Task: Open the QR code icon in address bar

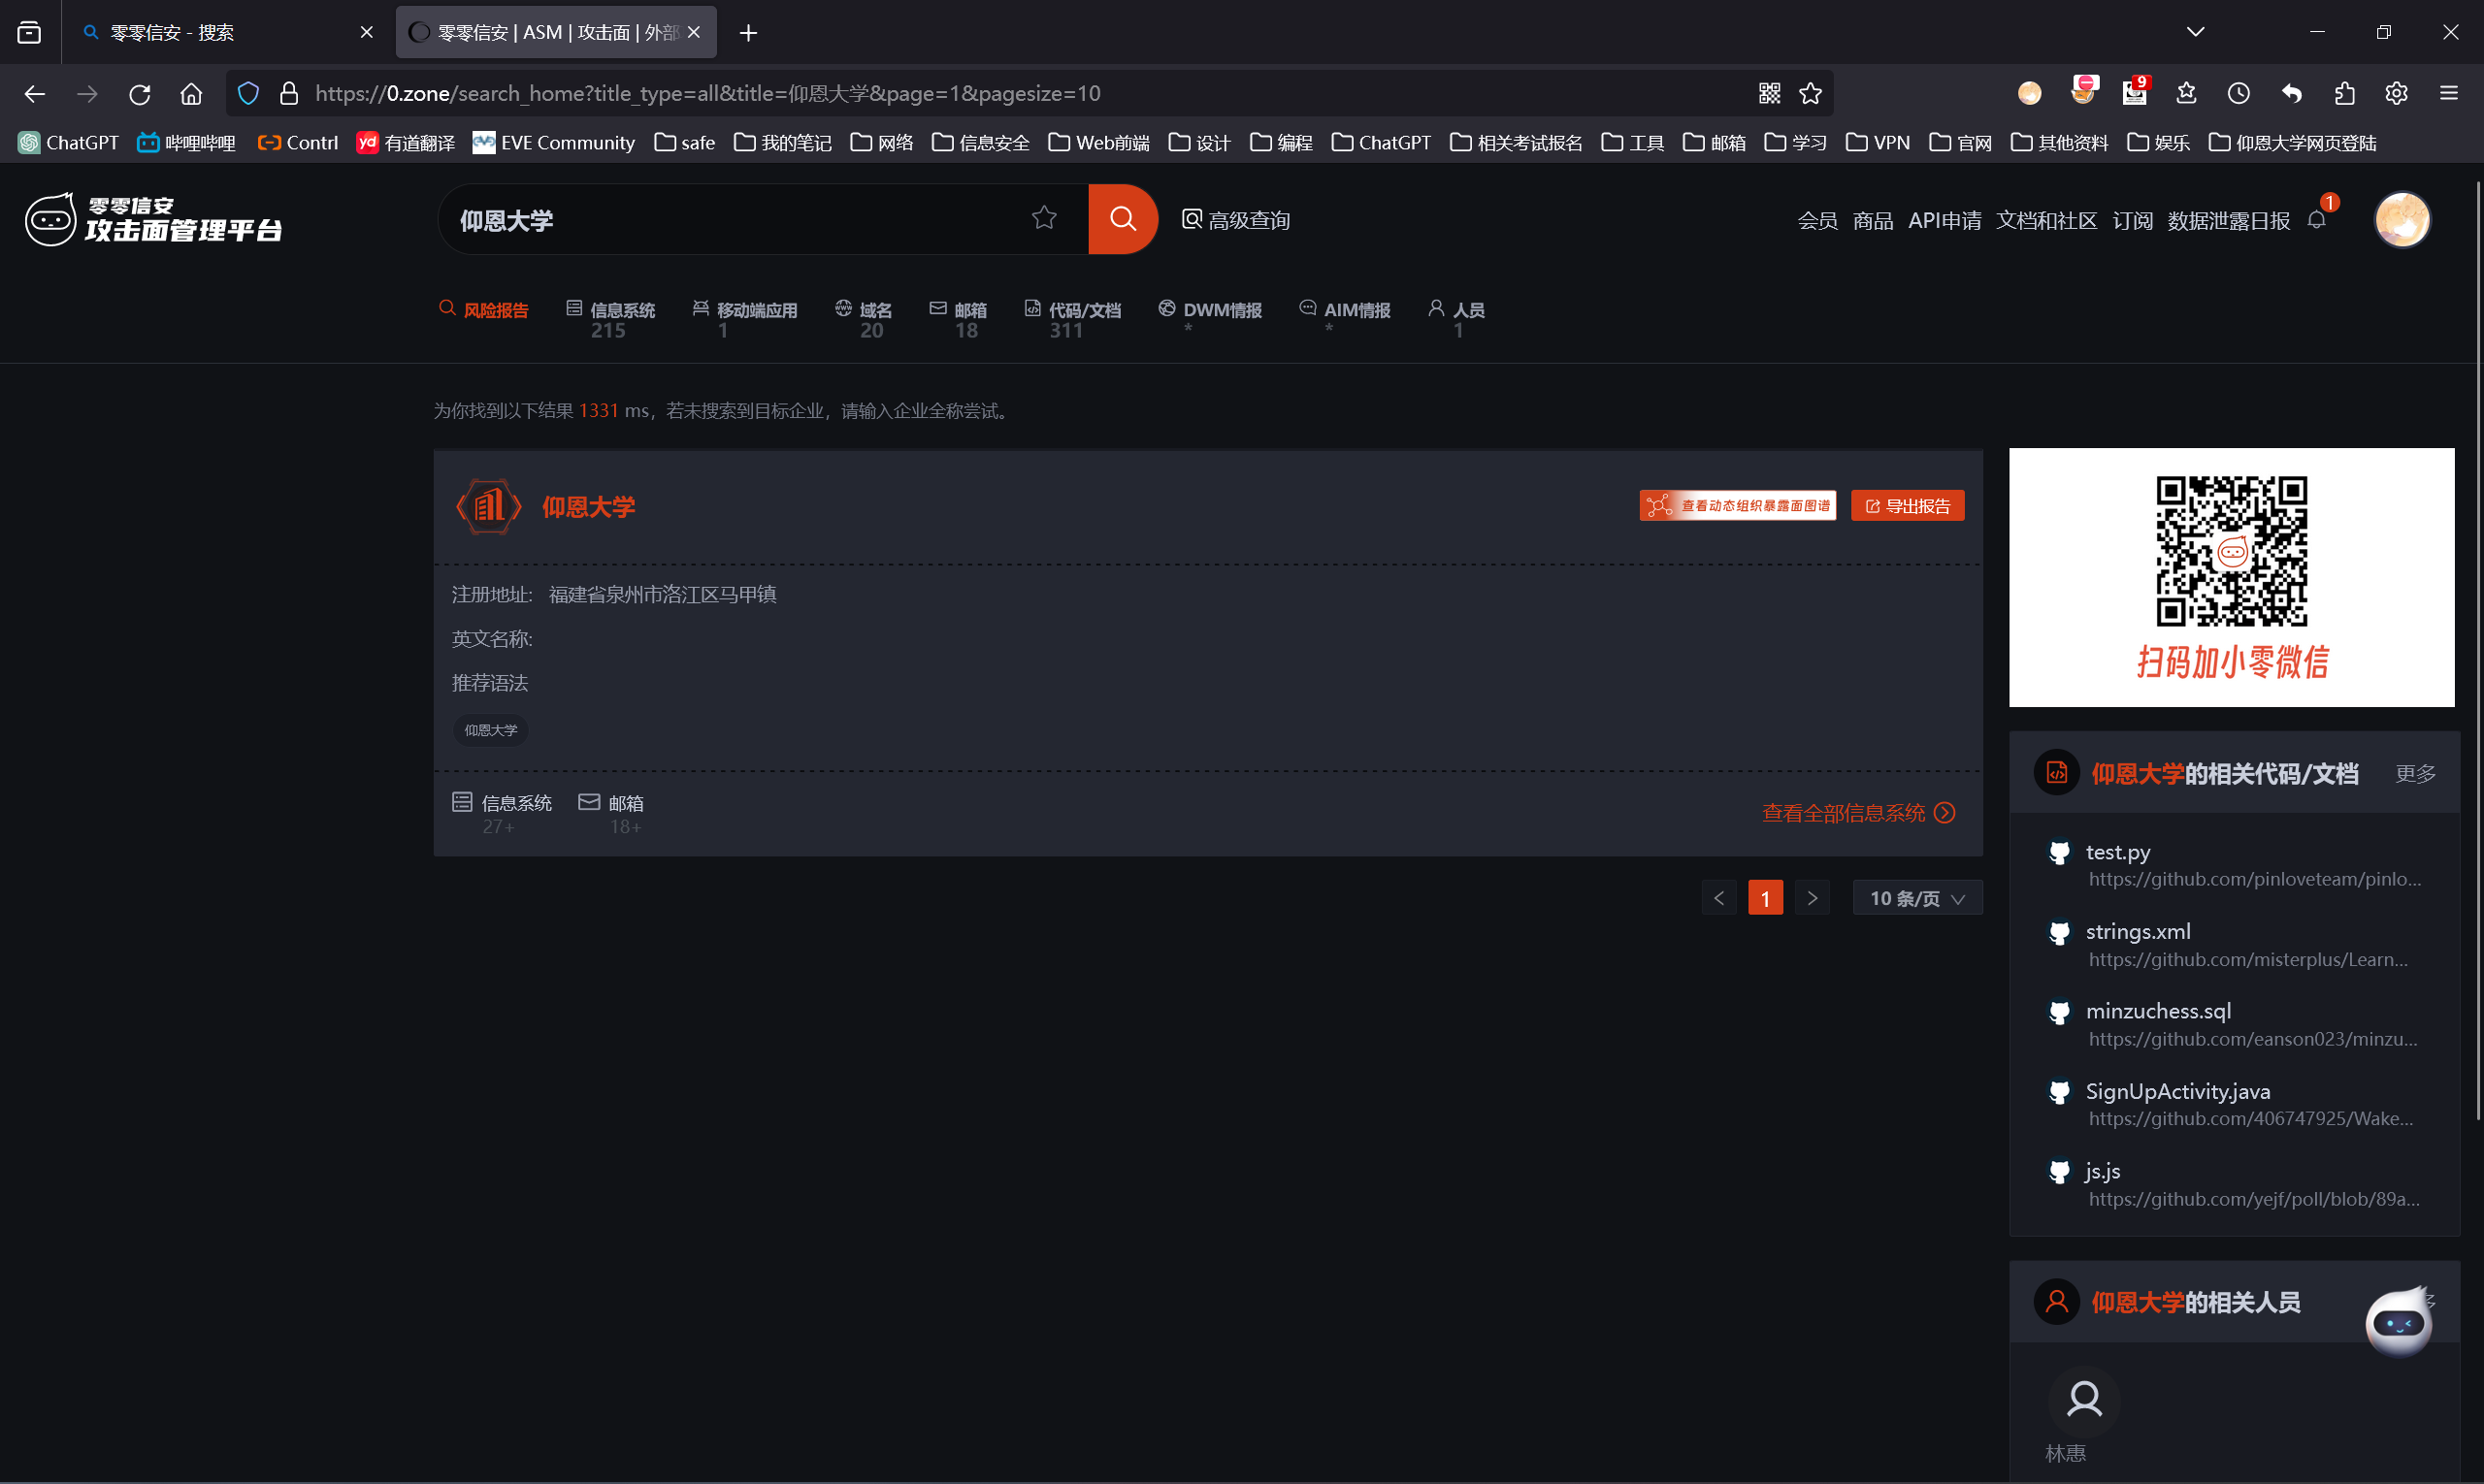Action: click(1769, 93)
